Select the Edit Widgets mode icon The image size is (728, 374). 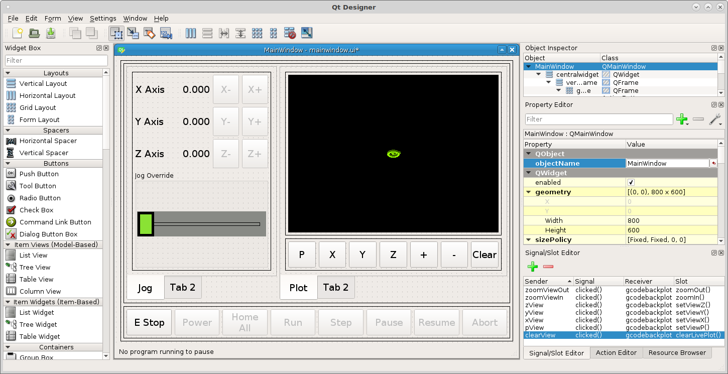116,33
